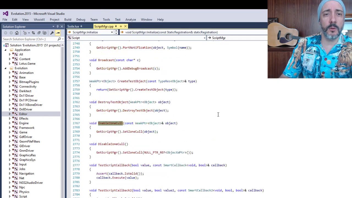Click the TestScriptCallback function name on line 2777
Screen dimensions: 352x198
pyautogui.click(x=114, y=165)
